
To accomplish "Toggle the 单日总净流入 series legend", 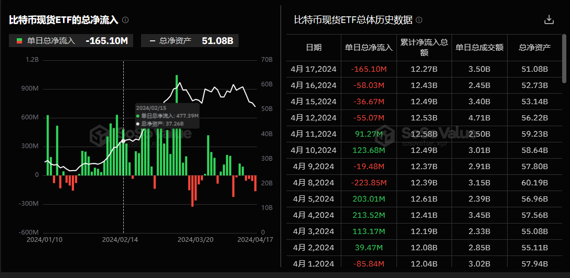I will coord(51,41).
